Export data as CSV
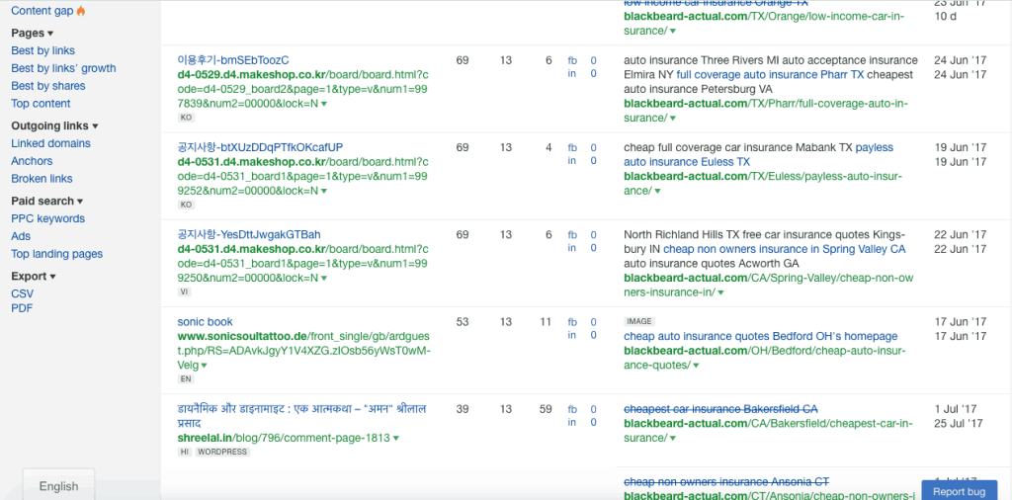 22,293
